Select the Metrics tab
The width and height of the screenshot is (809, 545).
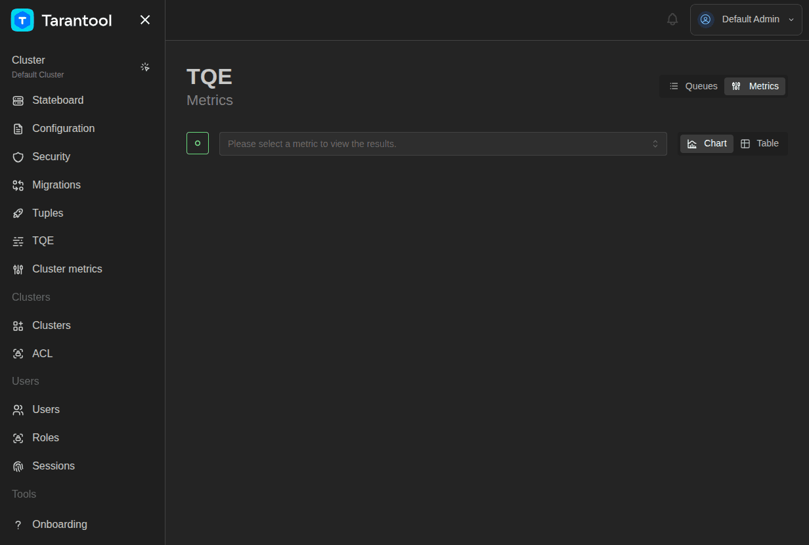coord(755,86)
